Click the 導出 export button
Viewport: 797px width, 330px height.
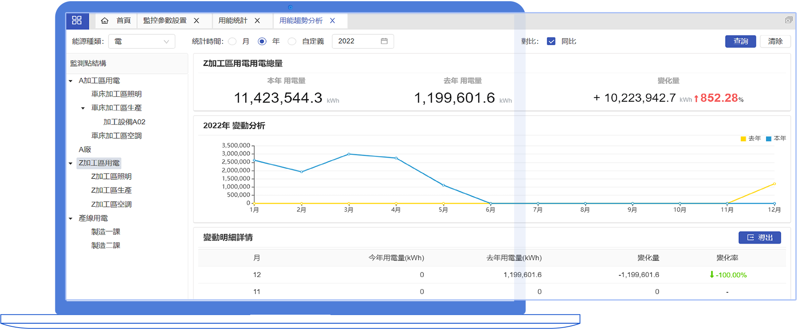point(759,238)
